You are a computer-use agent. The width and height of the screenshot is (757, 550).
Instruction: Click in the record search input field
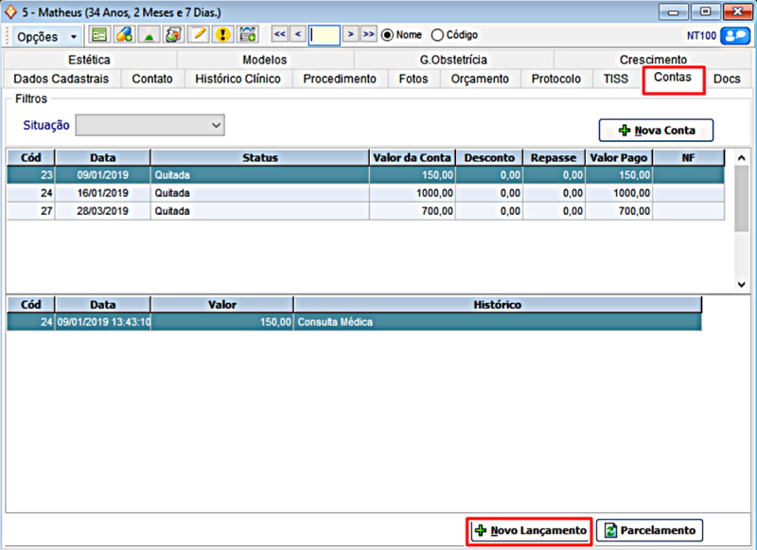click(x=324, y=35)
